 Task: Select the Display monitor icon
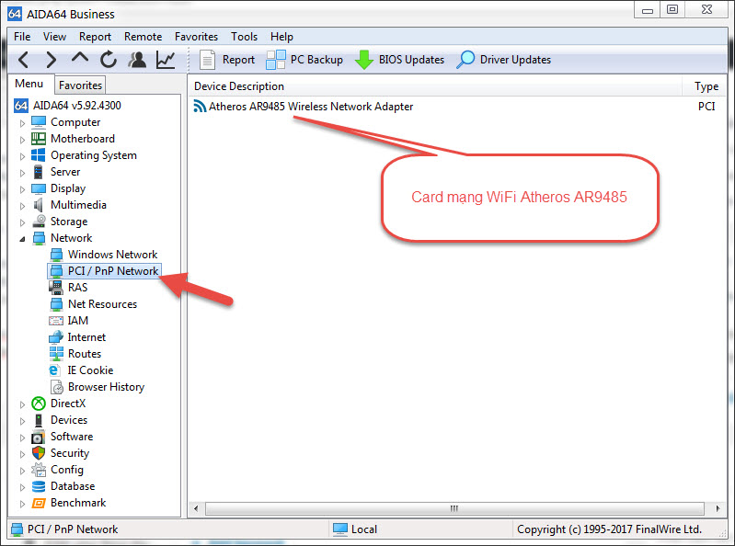[x=38, y=188]
